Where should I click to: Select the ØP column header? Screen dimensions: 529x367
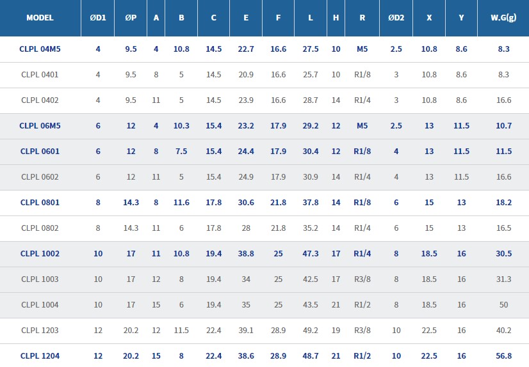point(131,18)
